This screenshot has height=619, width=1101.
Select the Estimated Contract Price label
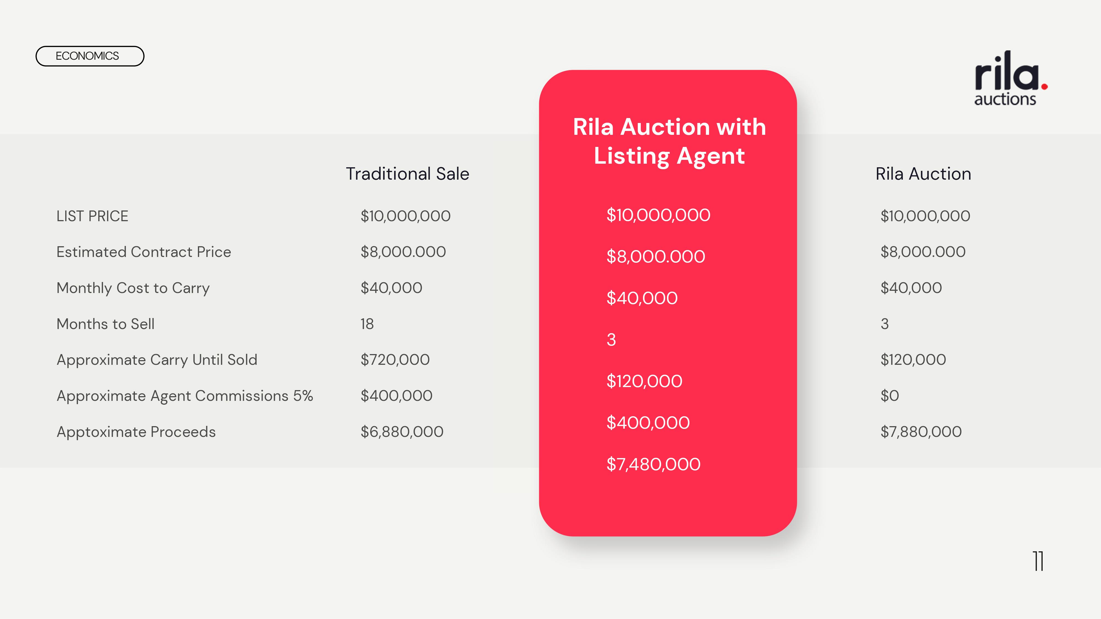(x=144, y=252)
